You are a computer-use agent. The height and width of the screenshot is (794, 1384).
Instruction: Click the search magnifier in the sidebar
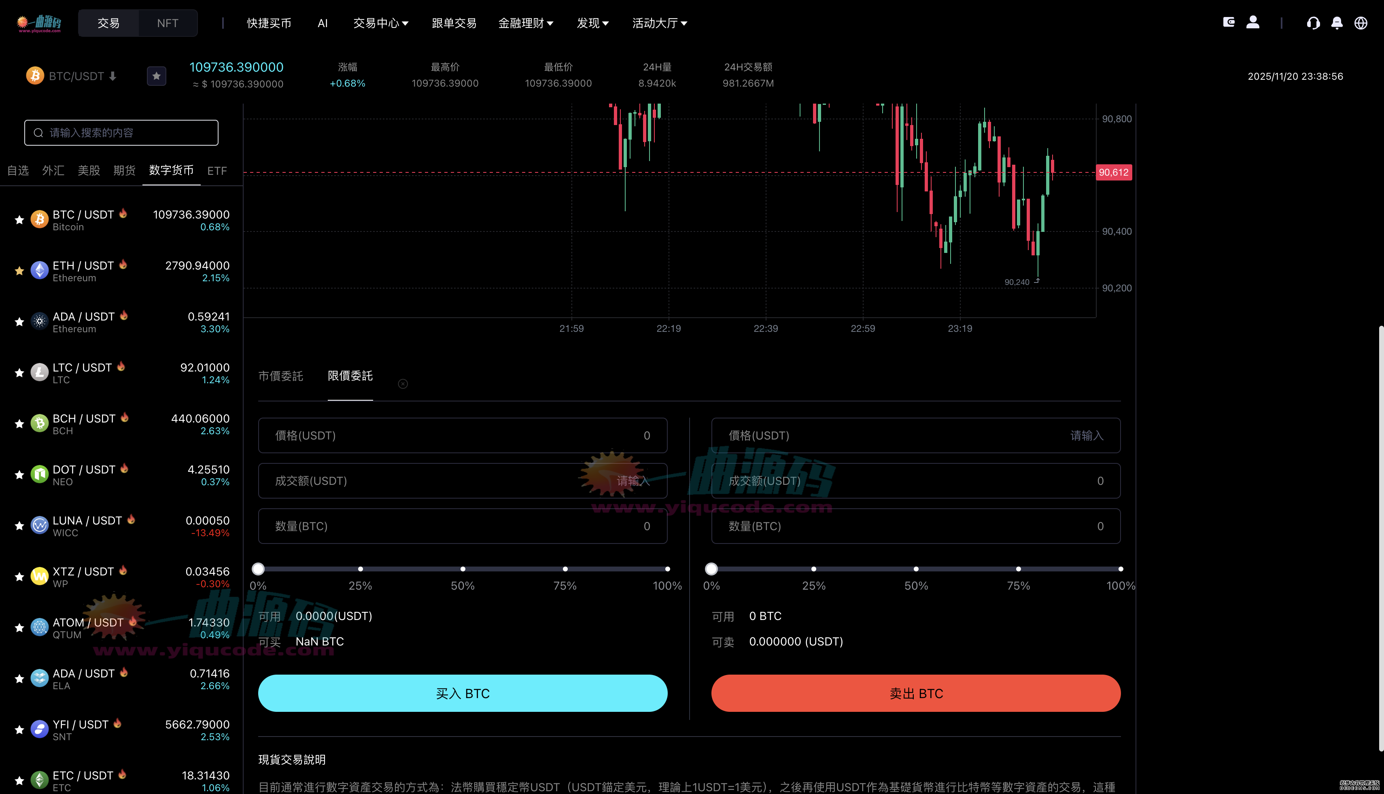tap(38, 132)
